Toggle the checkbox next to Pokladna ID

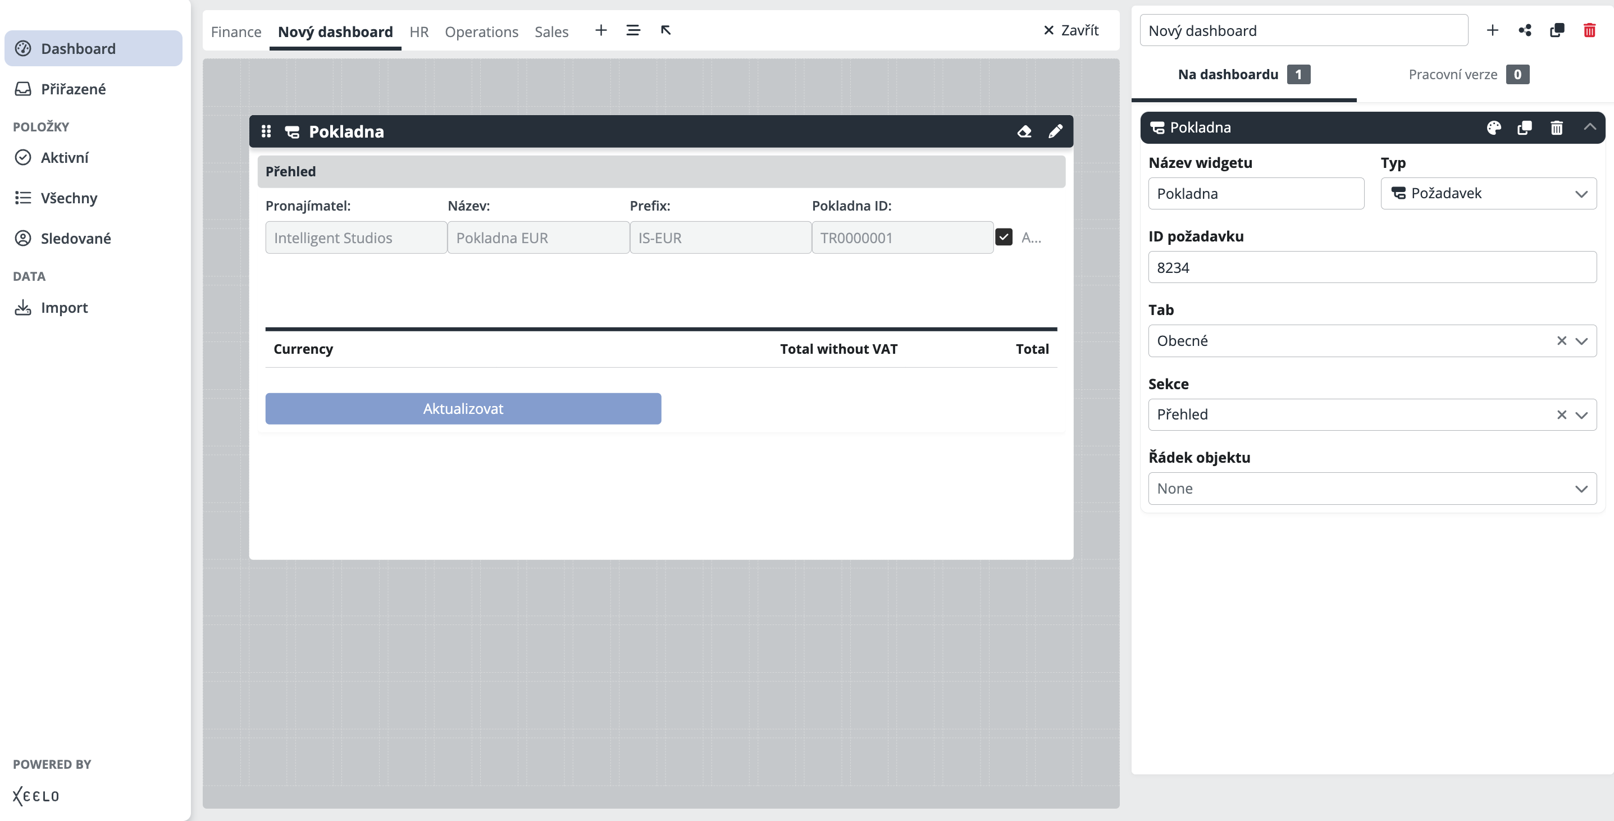[x=1004, y=237]
